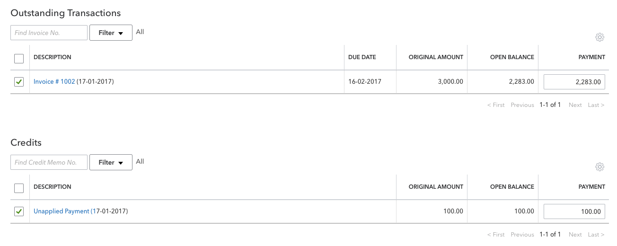Image resolution: width=617 pixels, height=246 pixels.
Task: Uncheck the Unapplied Payment row checkbox
Action: click(19, 211)
